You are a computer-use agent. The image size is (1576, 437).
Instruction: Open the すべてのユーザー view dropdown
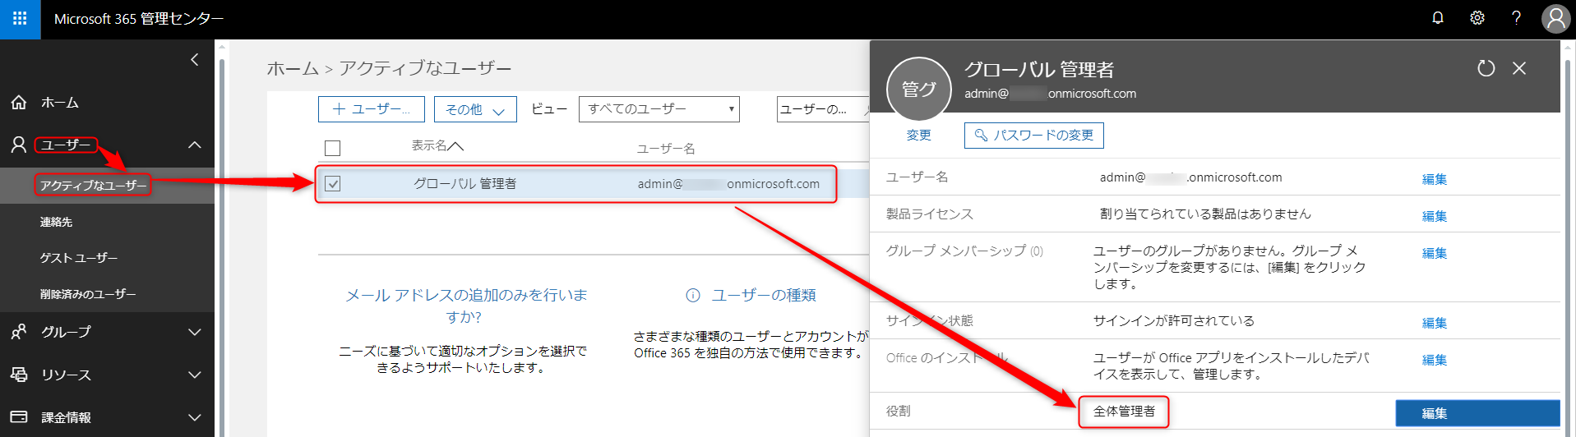[659, 109]
